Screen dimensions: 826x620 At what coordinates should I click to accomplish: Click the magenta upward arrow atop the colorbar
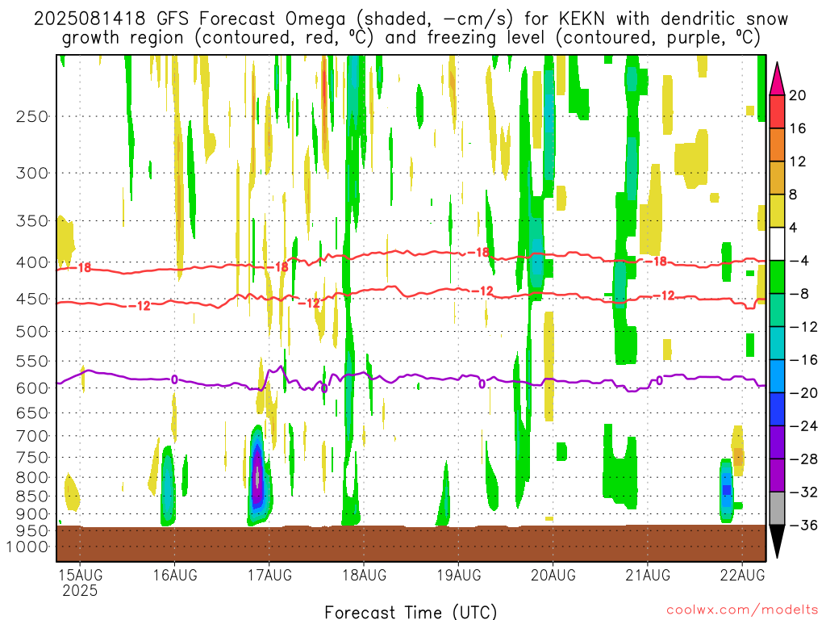pos(777,78)
